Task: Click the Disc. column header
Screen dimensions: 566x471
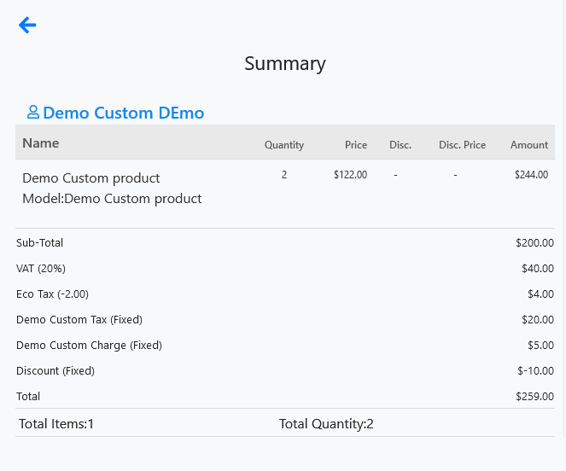Action: click(x=400, y=145)
